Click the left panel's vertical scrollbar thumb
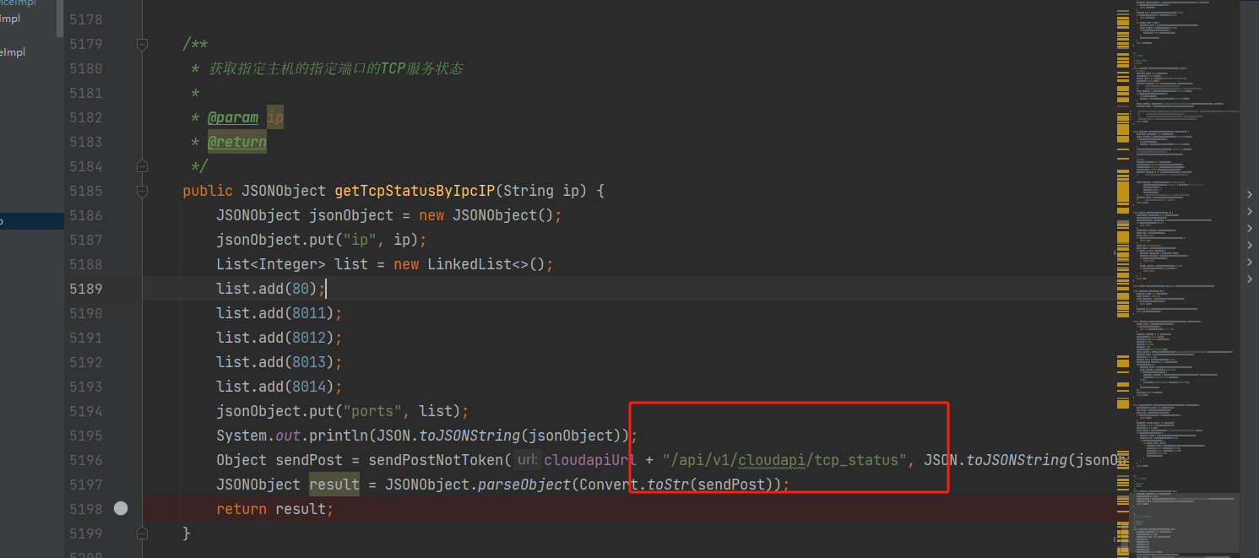The height and width of the screenshot is (558, 1259). (x=59, y=19)
